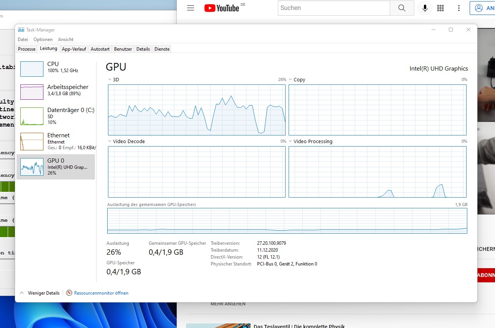Viewport: 495px width, 328px height.
Task: Switch to the Prozesse tab
Action: click(x=27, y=49)
